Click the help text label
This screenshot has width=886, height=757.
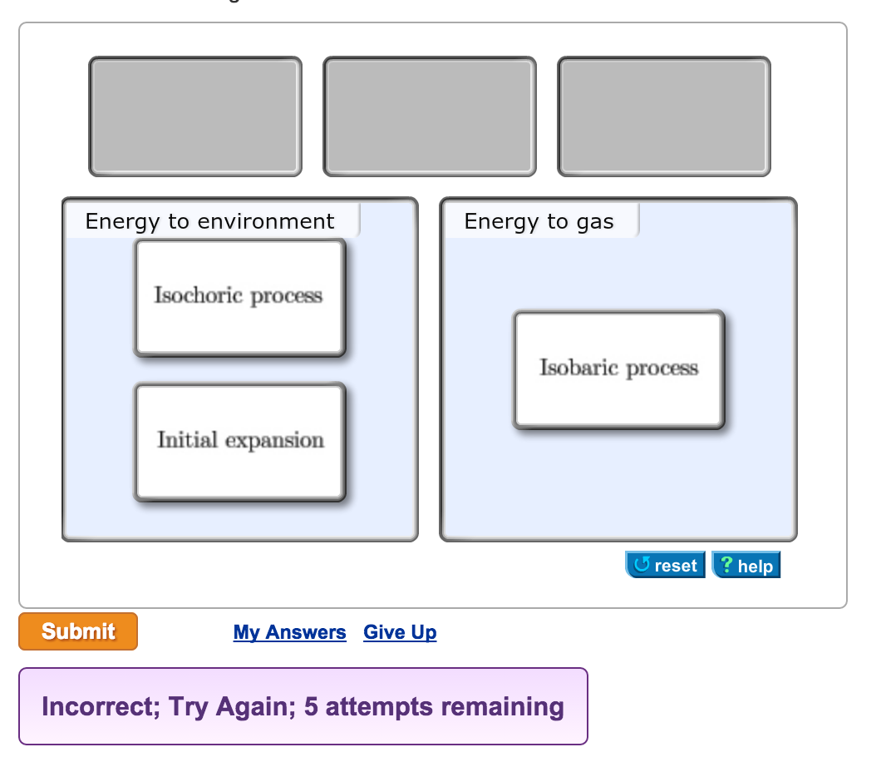pyautogui.click(x=754, y=565)
